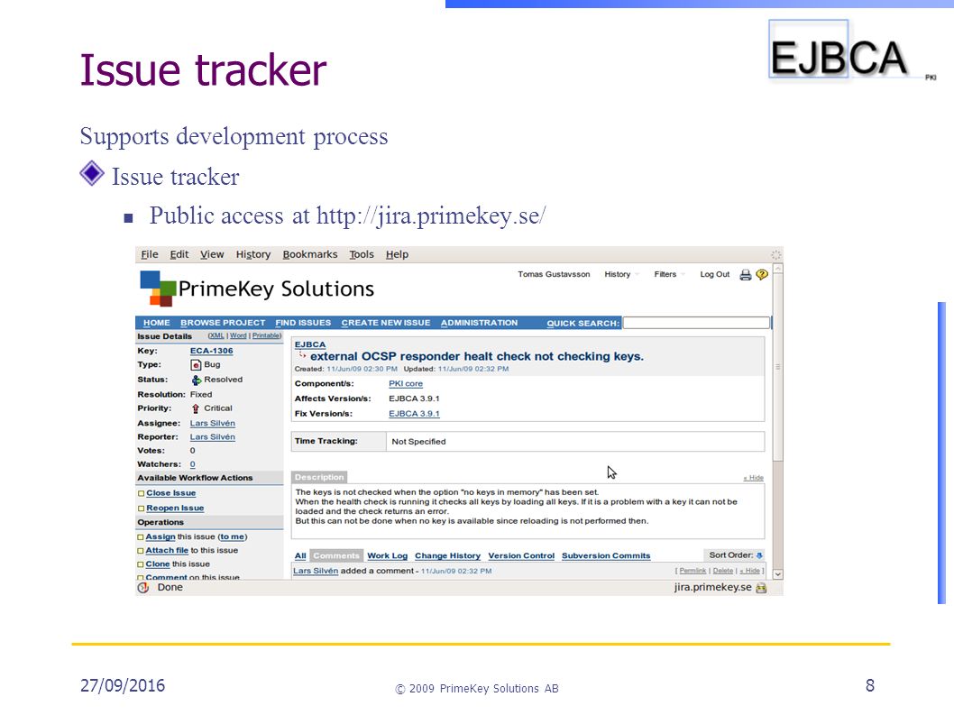Image resolution: width=954 pixels, height=715 pixels.
Task: Open BROWSE PROJECT in navigation bar
Action: point(223,323)
